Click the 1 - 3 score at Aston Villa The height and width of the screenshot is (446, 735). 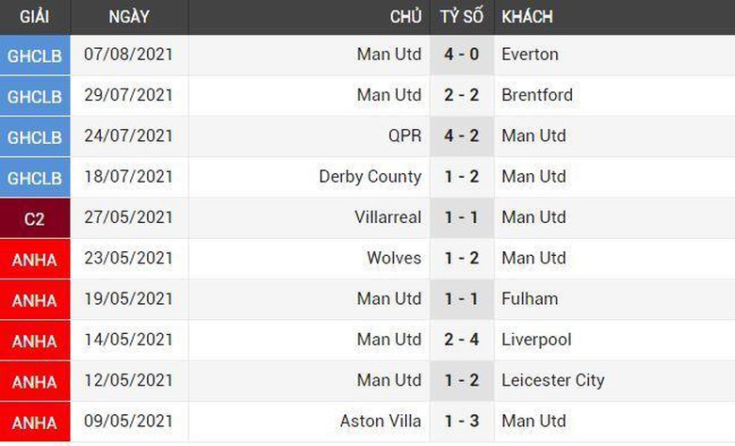tap(462, 421)
